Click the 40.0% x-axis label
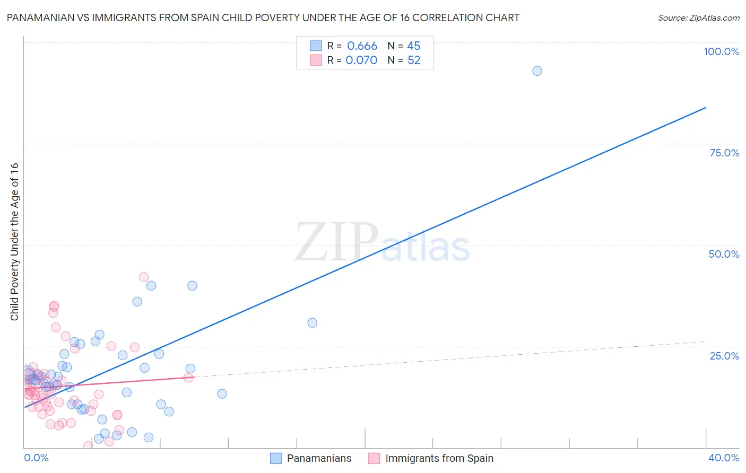746x473 pixels. [724, 458]
